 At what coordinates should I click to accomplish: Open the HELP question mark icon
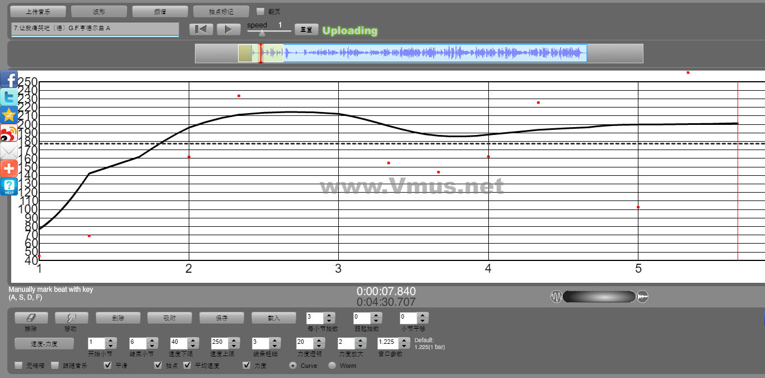pyautogui.click(x=9, y=186)
